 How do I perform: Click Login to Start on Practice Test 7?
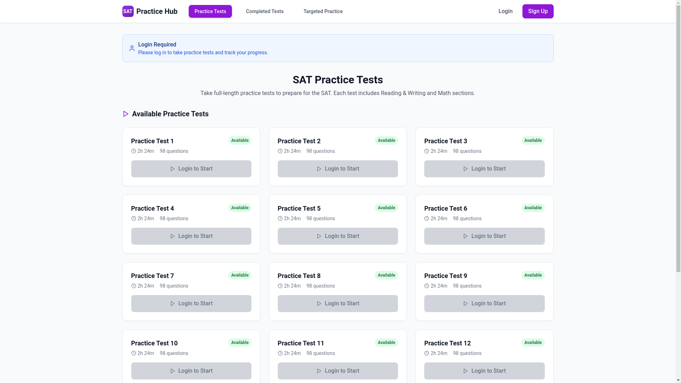coord(191,304)
